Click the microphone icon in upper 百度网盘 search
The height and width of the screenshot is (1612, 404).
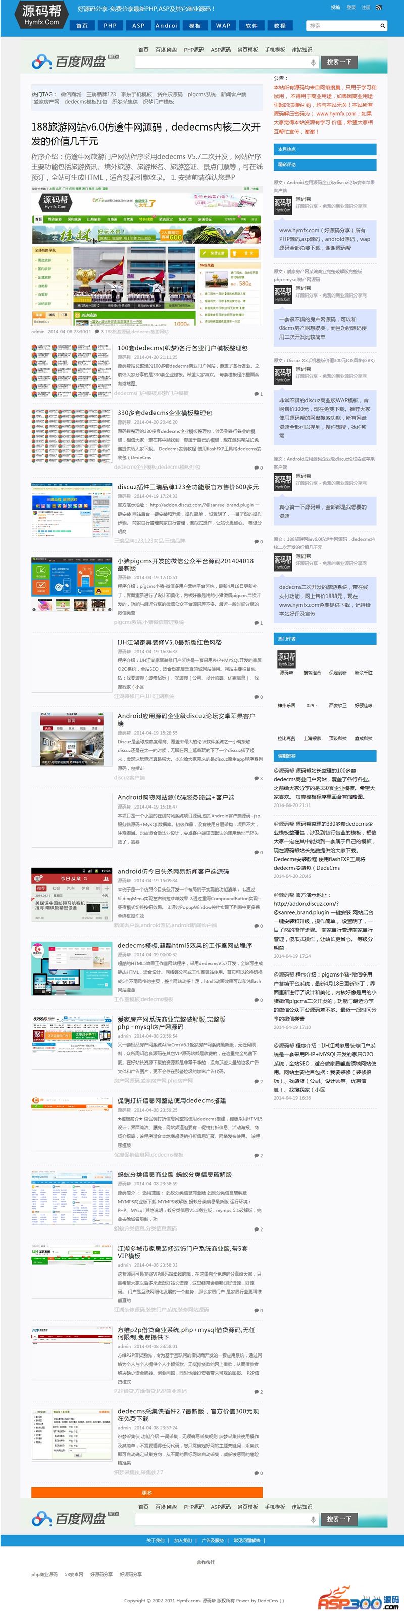pyautogui.click(x=313, y=62)
